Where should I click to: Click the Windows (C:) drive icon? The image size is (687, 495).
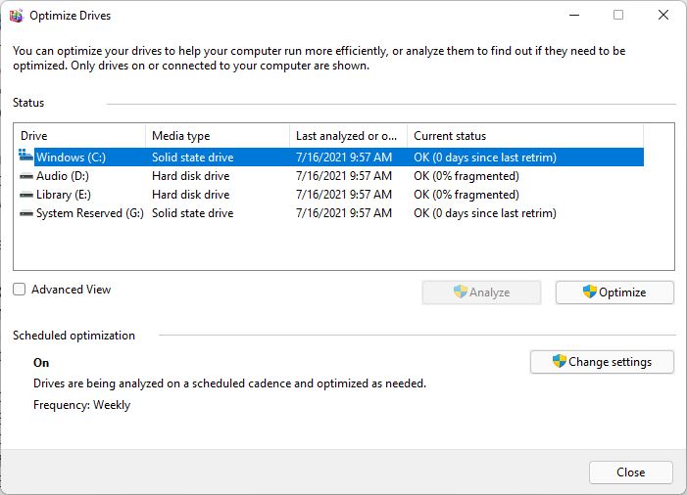pos(25,157)
